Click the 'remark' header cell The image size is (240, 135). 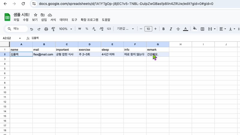coord(158,49)
